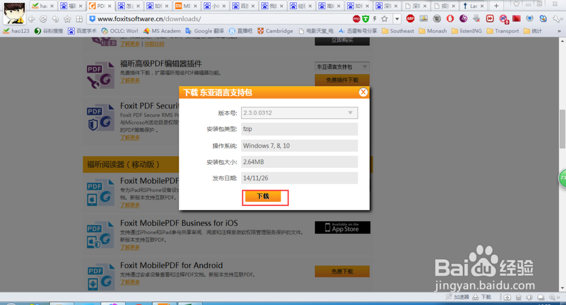Screen dimensions: 566x305
Task: Click the 安装包类型 fzip field
Action: [299, 129]
